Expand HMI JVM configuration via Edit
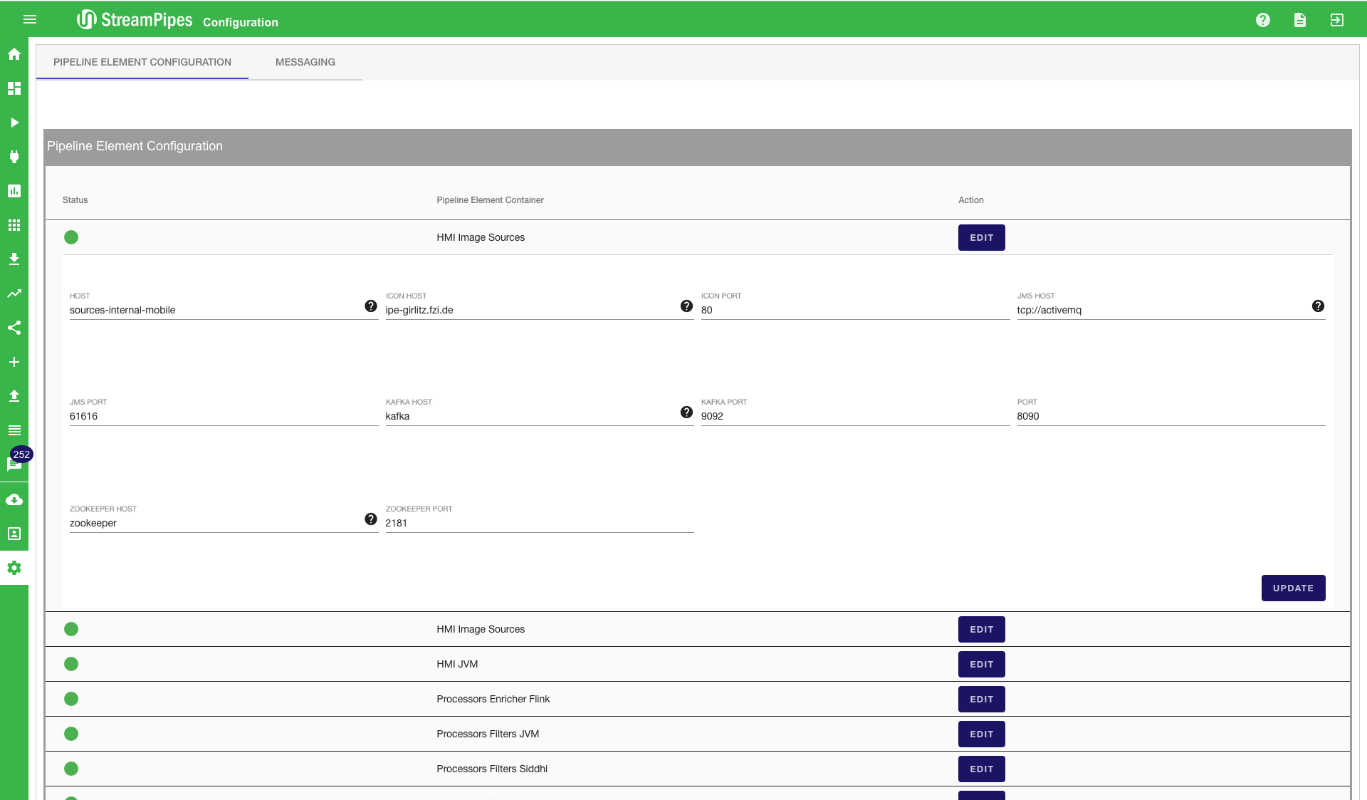The width and height of the screenshot is (1367, 800). 981,665
